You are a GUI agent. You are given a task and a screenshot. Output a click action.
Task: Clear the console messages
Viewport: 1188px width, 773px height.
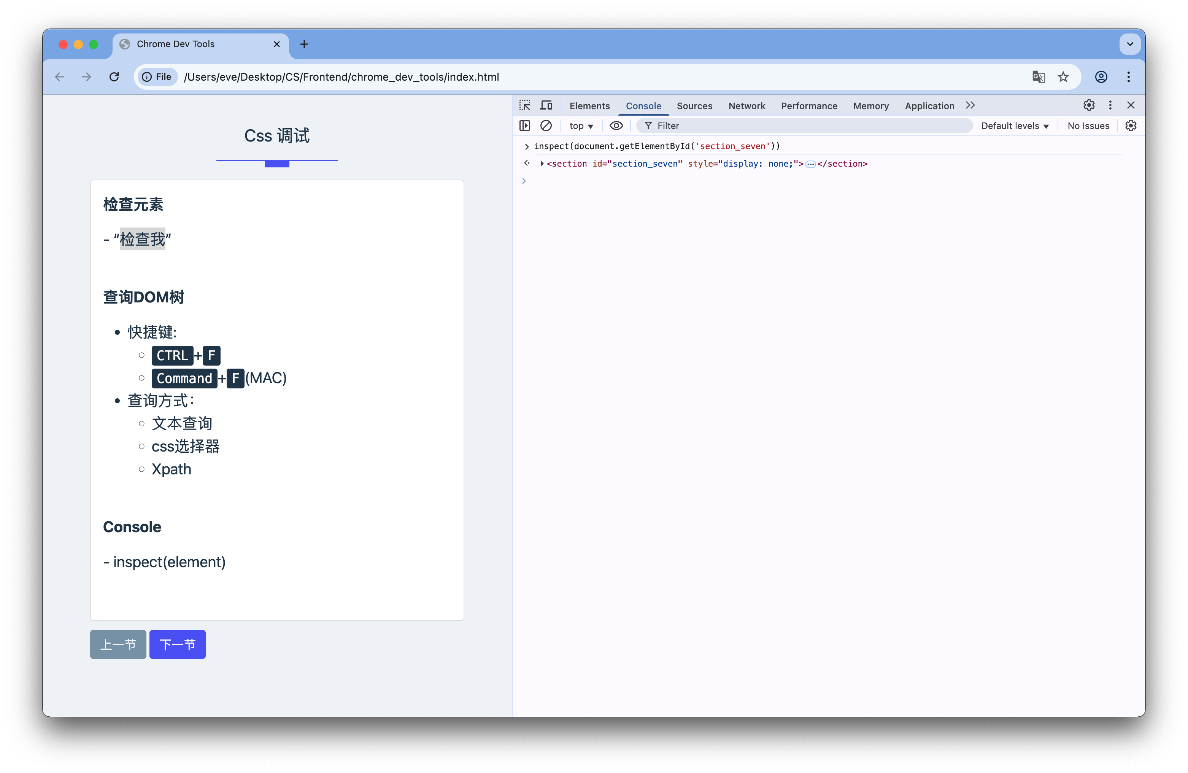click(x=546, y=125)
